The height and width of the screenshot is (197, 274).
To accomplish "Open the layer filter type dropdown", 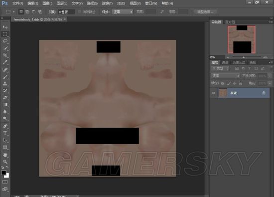I will pos(220,68).
